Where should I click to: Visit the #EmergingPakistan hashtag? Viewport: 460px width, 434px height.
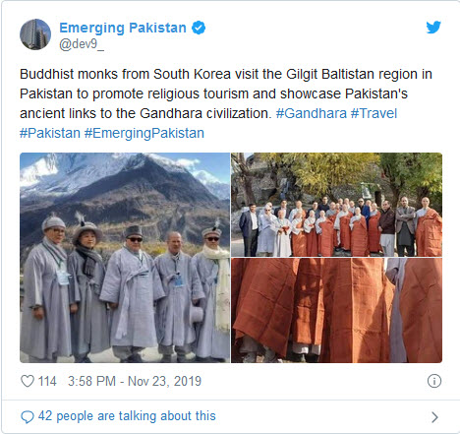pos(144,133)
